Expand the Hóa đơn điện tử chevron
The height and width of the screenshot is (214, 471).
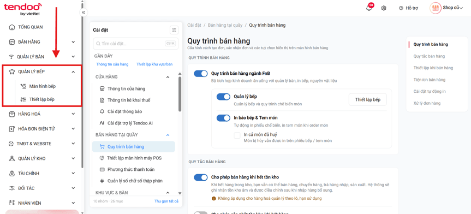click(x=73, y=129)
